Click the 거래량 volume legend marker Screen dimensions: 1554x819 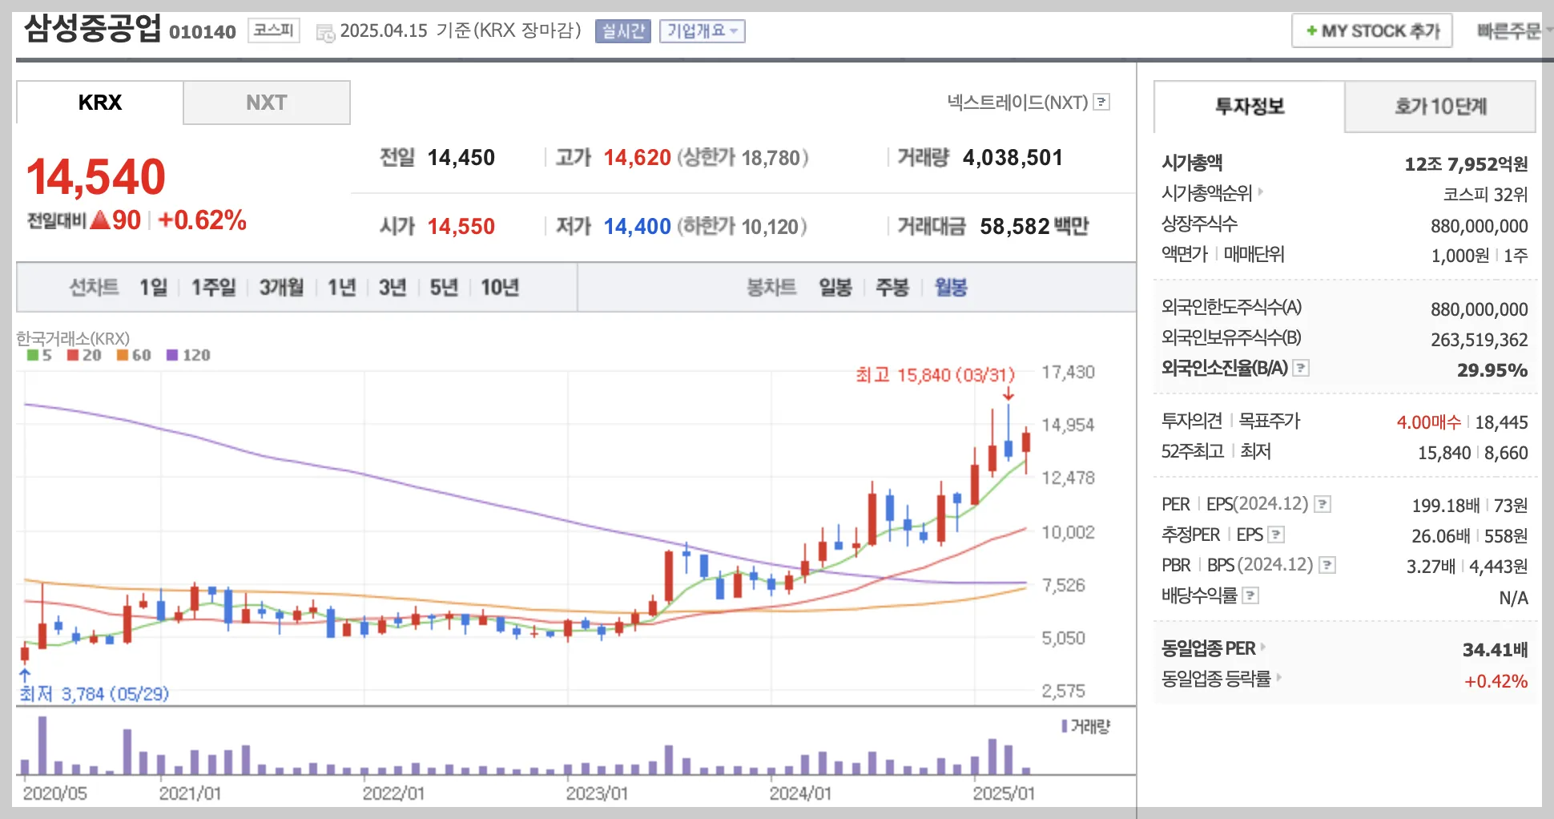tap(1065, 726)
